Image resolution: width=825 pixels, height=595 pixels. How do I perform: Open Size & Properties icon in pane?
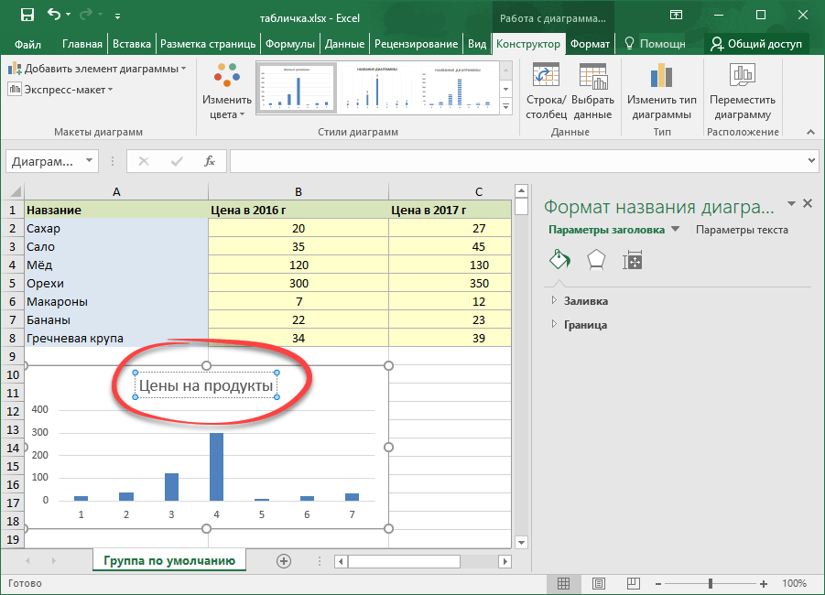coord(633,260)
